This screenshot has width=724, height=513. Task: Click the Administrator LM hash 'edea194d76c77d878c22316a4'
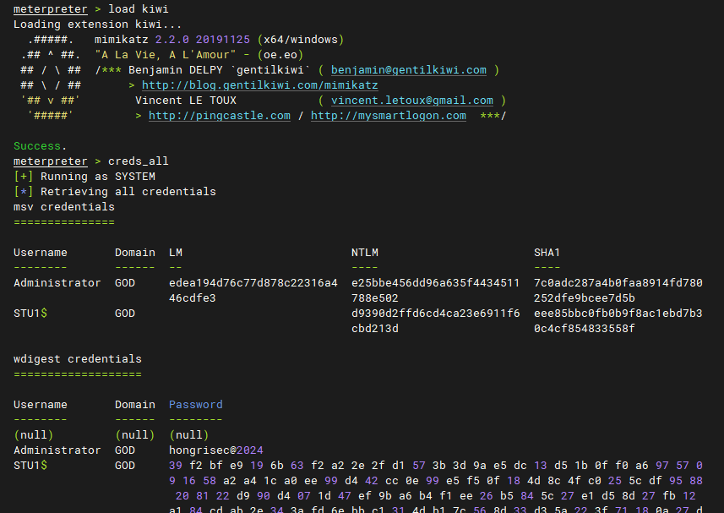253,283
